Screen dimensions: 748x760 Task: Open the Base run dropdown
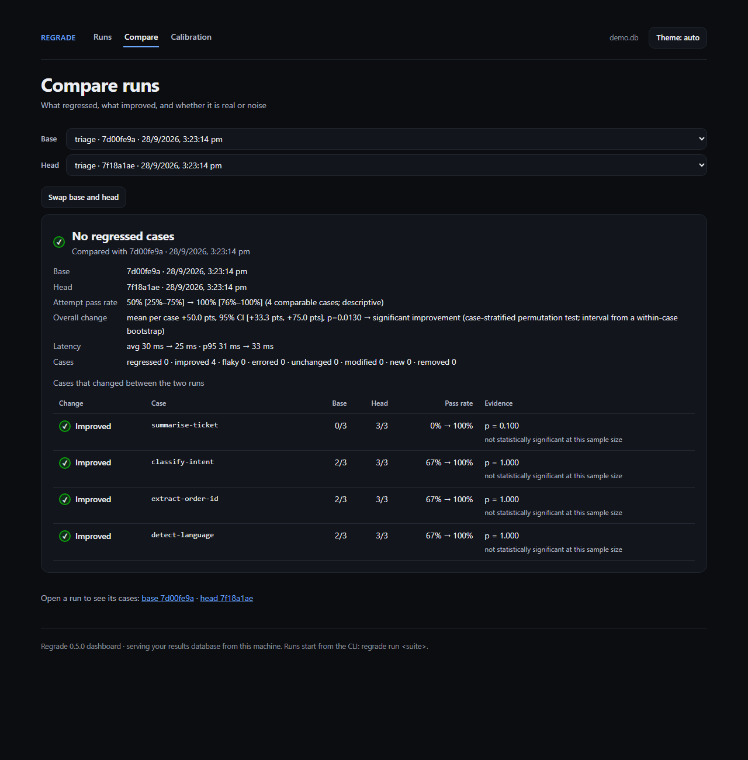coord(386,139)
